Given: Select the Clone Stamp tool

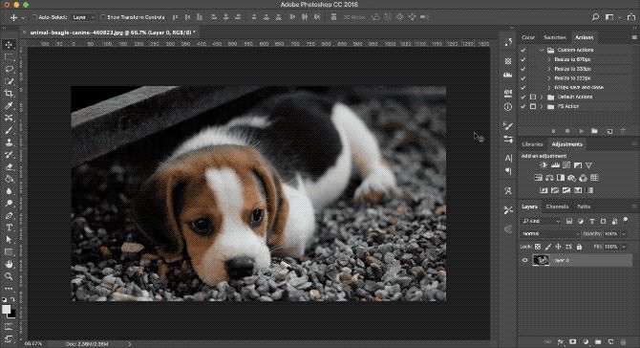Looking at the screenshot, I should coord(9,142).
